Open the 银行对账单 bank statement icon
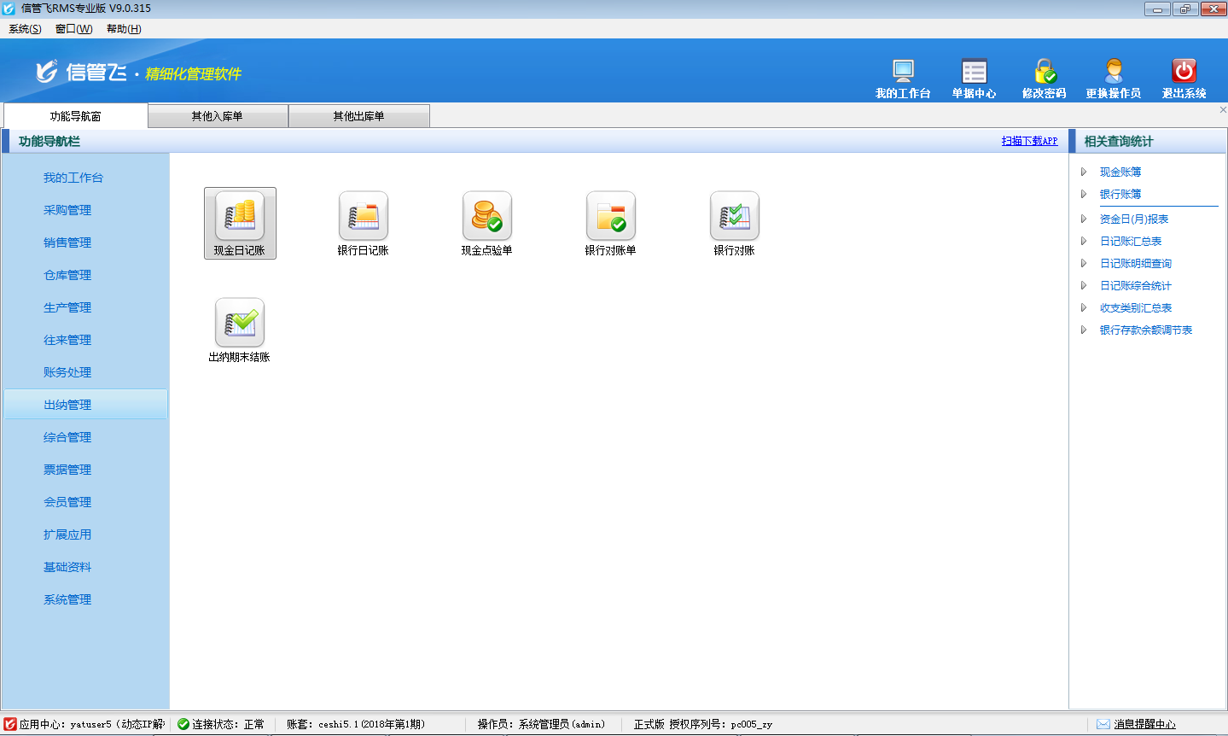This screenshot has width=1228, height=736. click(611, 216)
